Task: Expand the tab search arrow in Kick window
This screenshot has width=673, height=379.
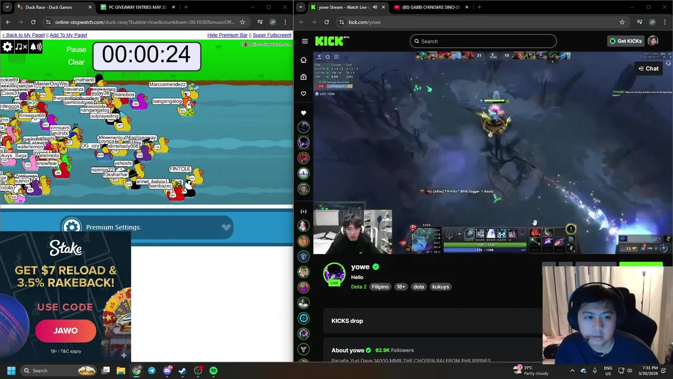Action: tap(300, 7)
